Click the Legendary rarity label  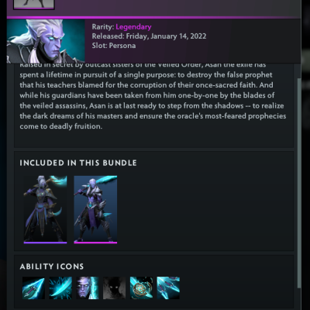[133, 27]
